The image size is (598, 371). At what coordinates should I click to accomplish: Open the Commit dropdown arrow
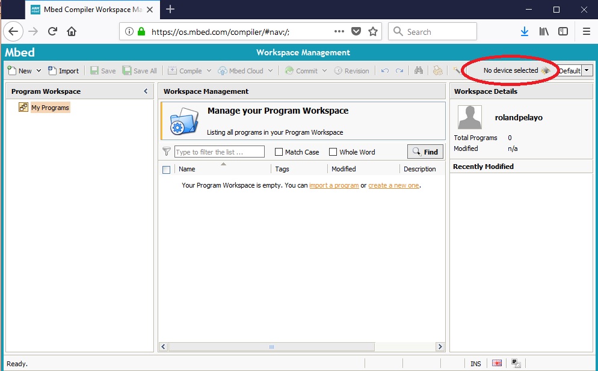click(x=324, y=70)
